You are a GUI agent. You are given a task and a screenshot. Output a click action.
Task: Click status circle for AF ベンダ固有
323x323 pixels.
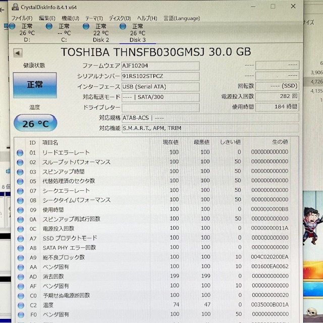(x=21, y=286)
